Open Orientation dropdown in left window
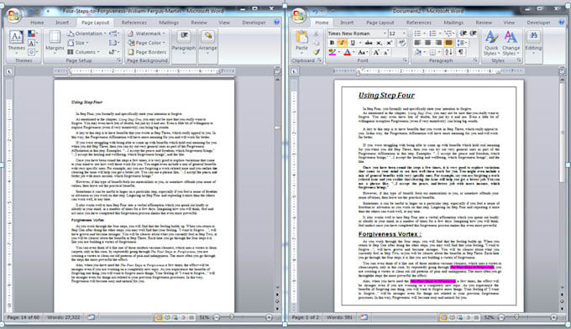This screenshot has height=329, width=571. pos(86,33)
